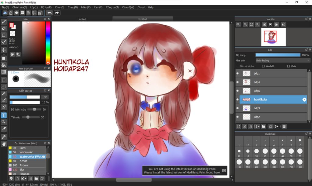Select the Bucket fill tool
The width and height of the screenshot is (312, 186).
click(x=4, y=65)
